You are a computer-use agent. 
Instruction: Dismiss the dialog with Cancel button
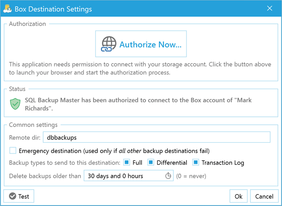264,196
